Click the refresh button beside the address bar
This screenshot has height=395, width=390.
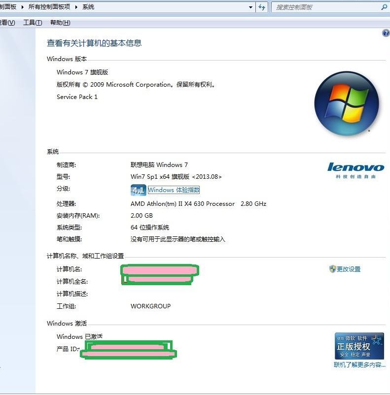[x=262, y=7]
